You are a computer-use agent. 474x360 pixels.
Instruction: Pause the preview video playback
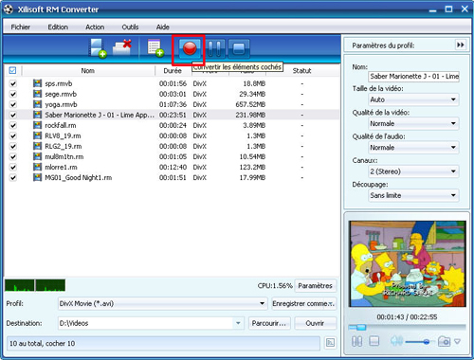tap(357, 341)
